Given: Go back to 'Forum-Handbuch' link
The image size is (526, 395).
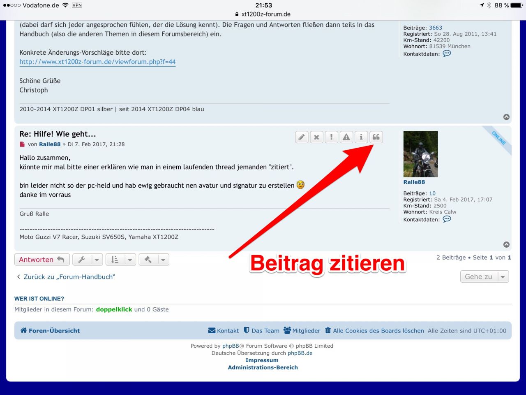Looking at the screenshot, I should point(69,277).
